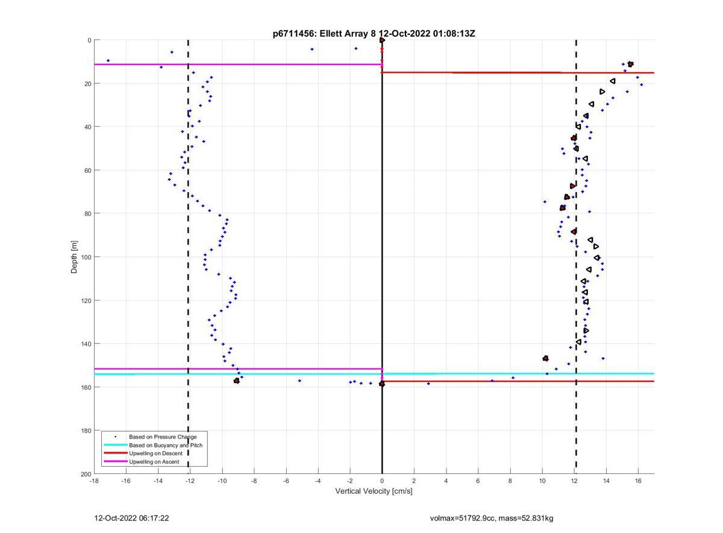Screen dimensions: 723x533
Task: Click the cyan line sample in legend
Action: click(115, 445)
